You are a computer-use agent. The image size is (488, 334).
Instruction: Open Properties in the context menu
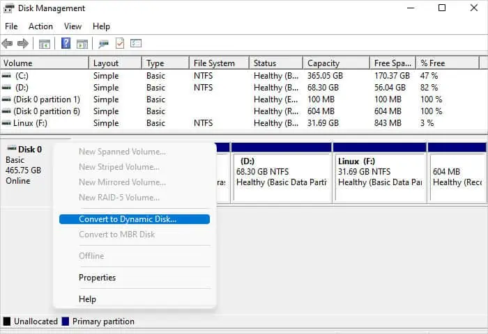click(97, 278)
